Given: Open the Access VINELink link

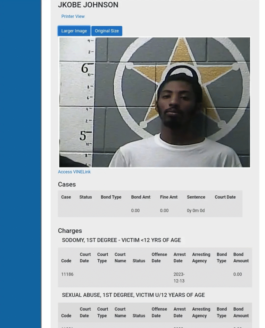Looking at the screenshot, I should pos(74,172).
